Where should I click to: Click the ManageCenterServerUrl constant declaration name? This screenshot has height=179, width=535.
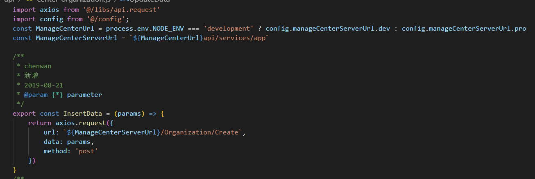tap(77, 38)
